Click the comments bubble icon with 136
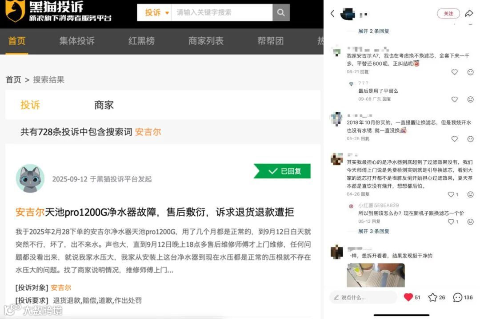 [x=458, y=297]
